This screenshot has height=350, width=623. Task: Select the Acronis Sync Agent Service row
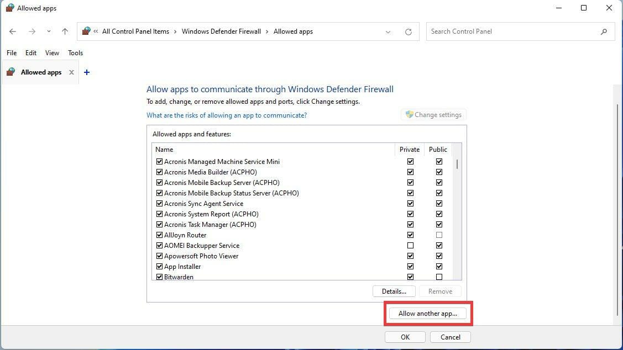pos(203,204)
